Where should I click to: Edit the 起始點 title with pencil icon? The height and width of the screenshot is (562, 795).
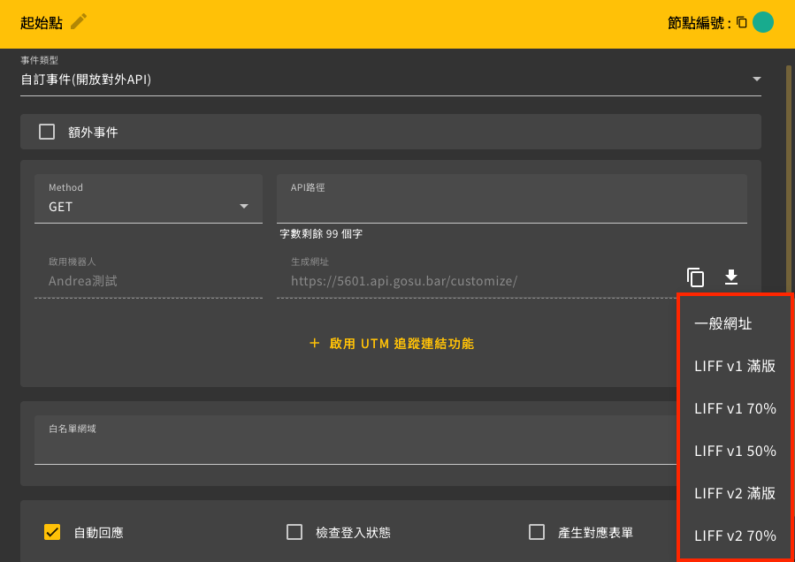(x=79, y=22)
